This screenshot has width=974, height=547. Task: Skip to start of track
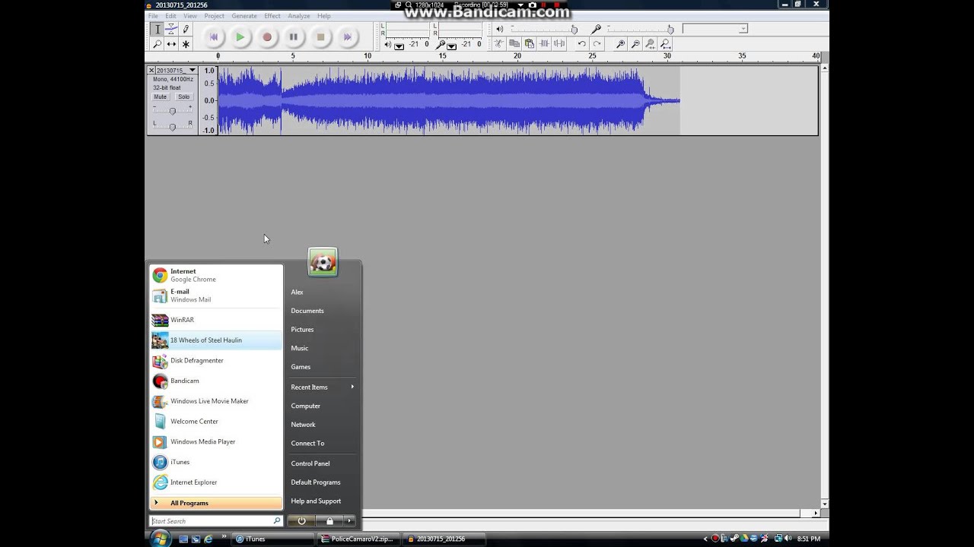(214, 36)
